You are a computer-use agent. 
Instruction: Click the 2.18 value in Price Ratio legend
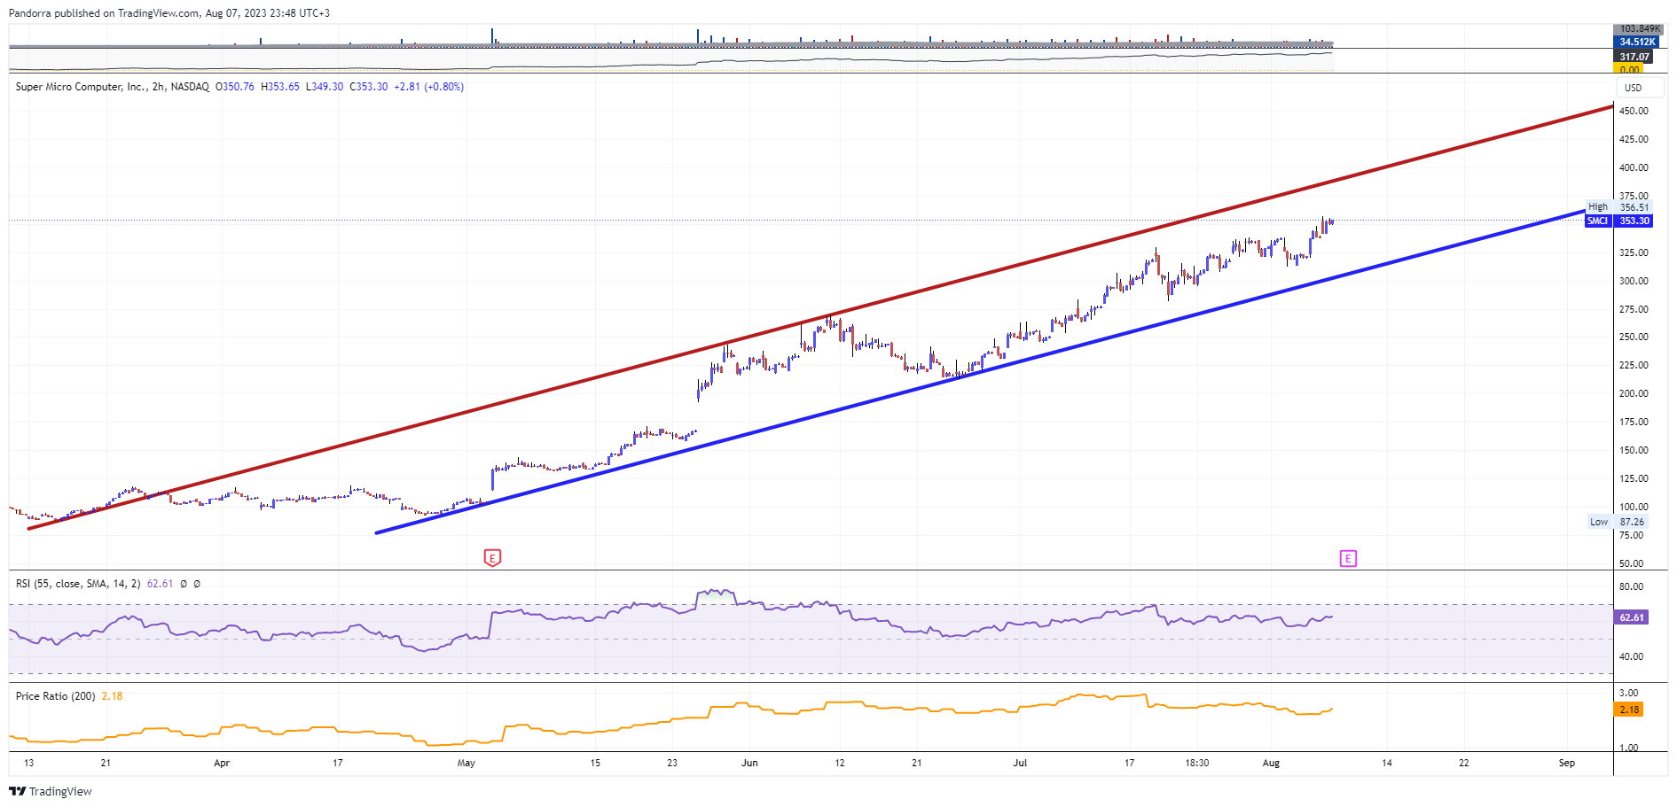click(112, 696)
